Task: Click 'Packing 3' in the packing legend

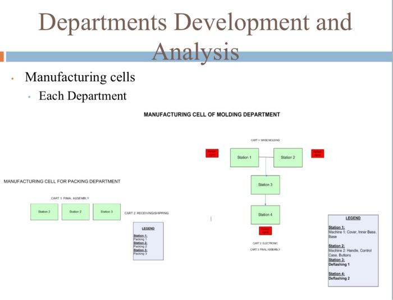Action: (140, 253)
